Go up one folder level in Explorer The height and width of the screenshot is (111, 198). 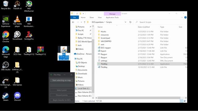84,22
